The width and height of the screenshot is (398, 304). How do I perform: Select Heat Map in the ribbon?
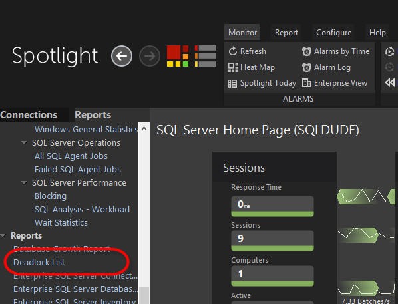coord(258,67)
